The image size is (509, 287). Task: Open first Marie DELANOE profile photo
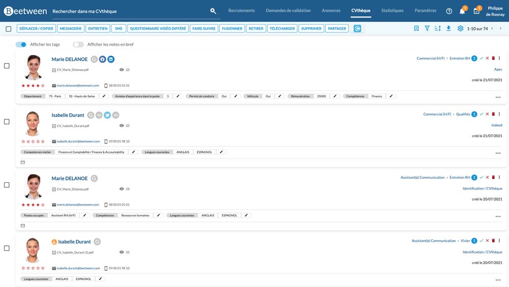[34, 67]
